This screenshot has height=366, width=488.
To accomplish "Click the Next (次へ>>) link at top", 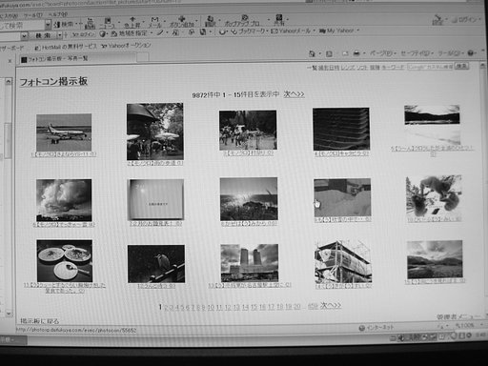I will tap(294, 94).
